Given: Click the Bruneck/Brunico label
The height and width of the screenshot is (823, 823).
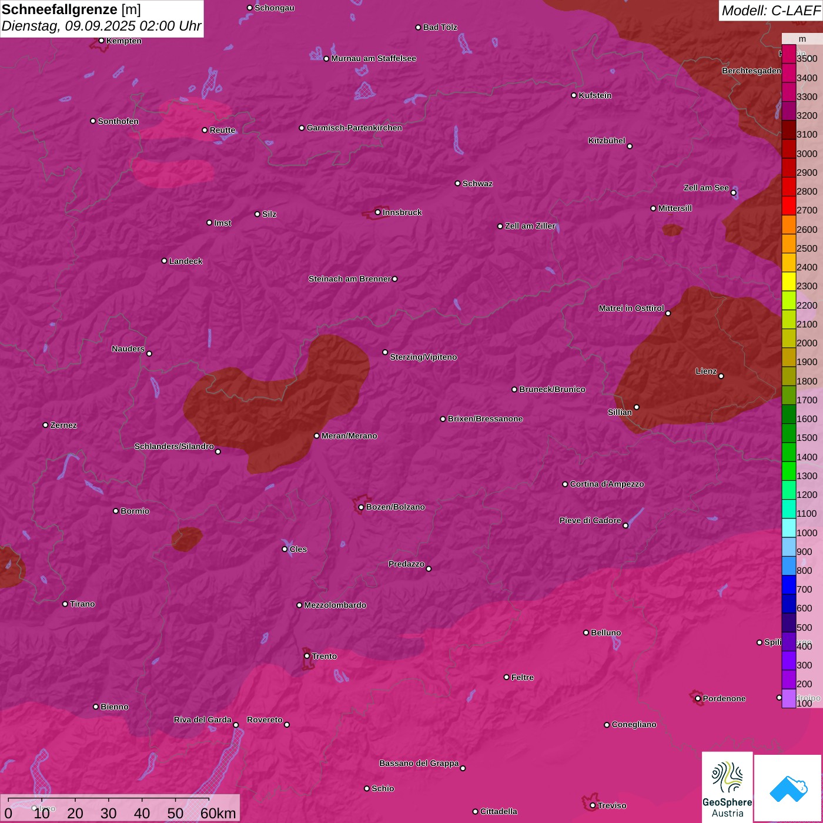Looking at the screenshot, I should pyautogui.click(x=552, y=389).
